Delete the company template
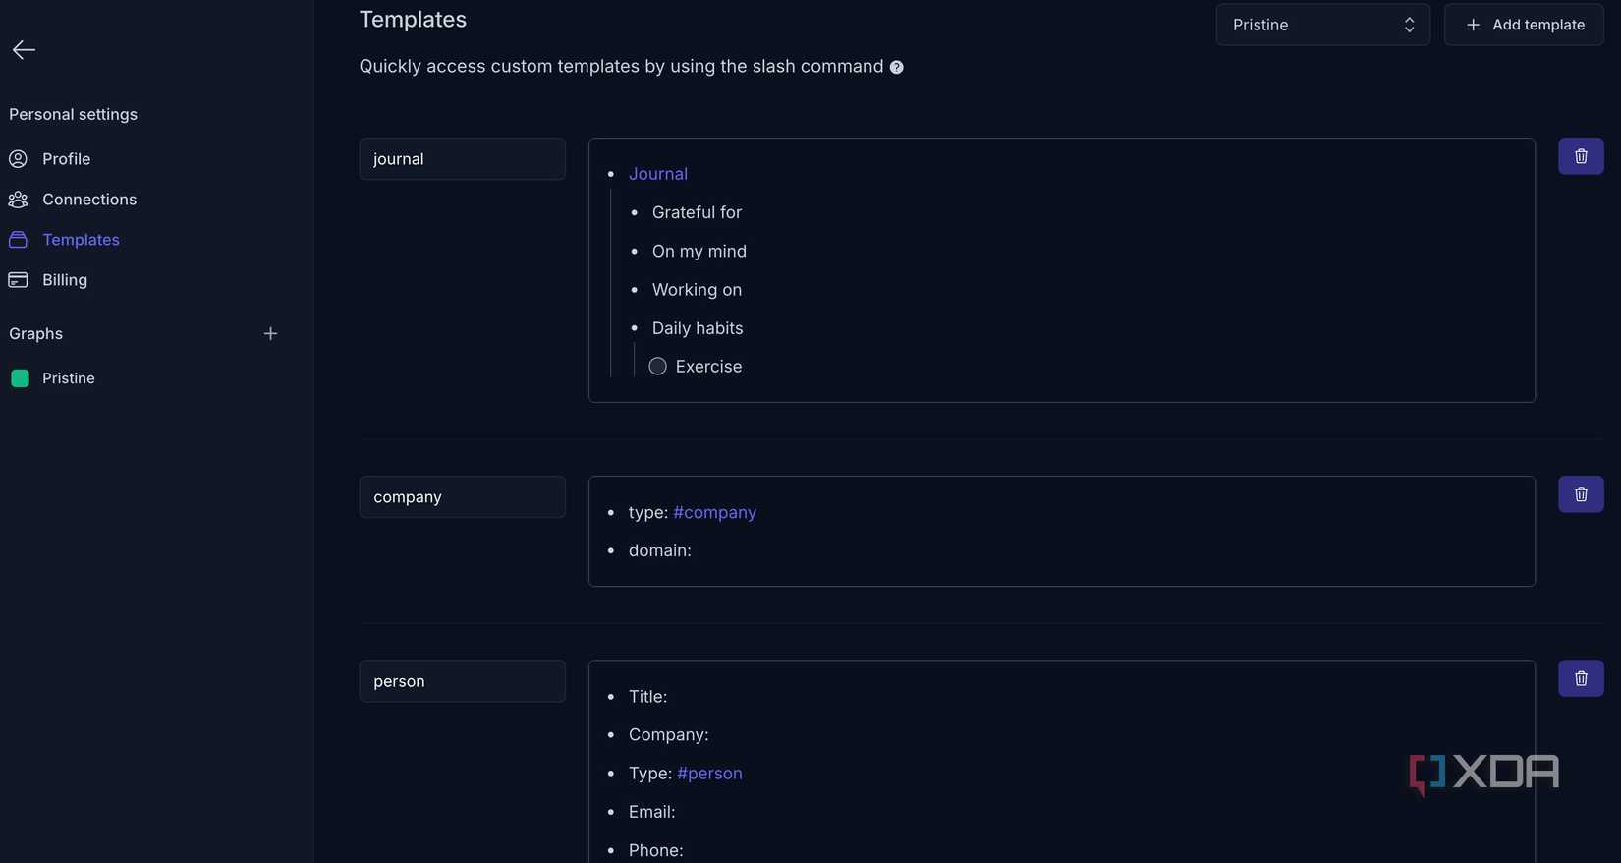This screenshot has width=1621, height=863. coord(1581,493)
